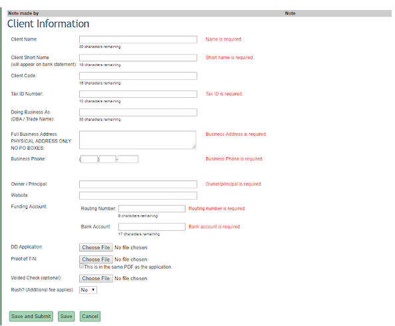Click the Save button
Viewport: 395px width, 326px height.
66,317
